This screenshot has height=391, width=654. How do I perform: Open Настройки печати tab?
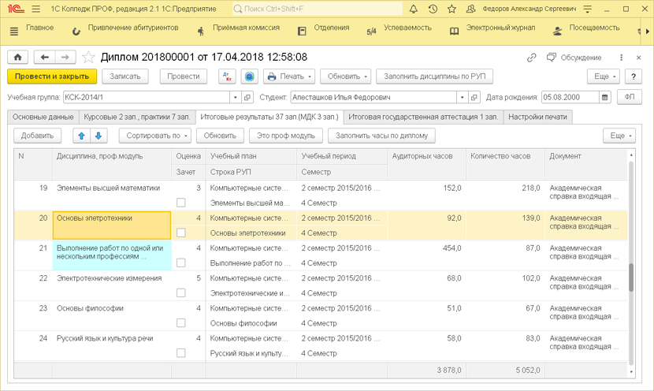click(x=537, y=117)
